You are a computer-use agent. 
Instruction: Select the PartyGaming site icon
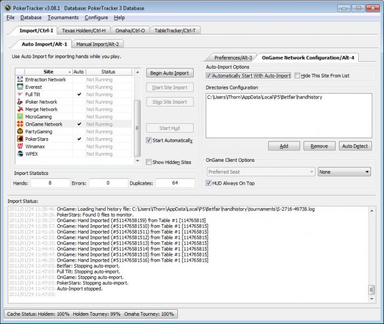point(20,132)
